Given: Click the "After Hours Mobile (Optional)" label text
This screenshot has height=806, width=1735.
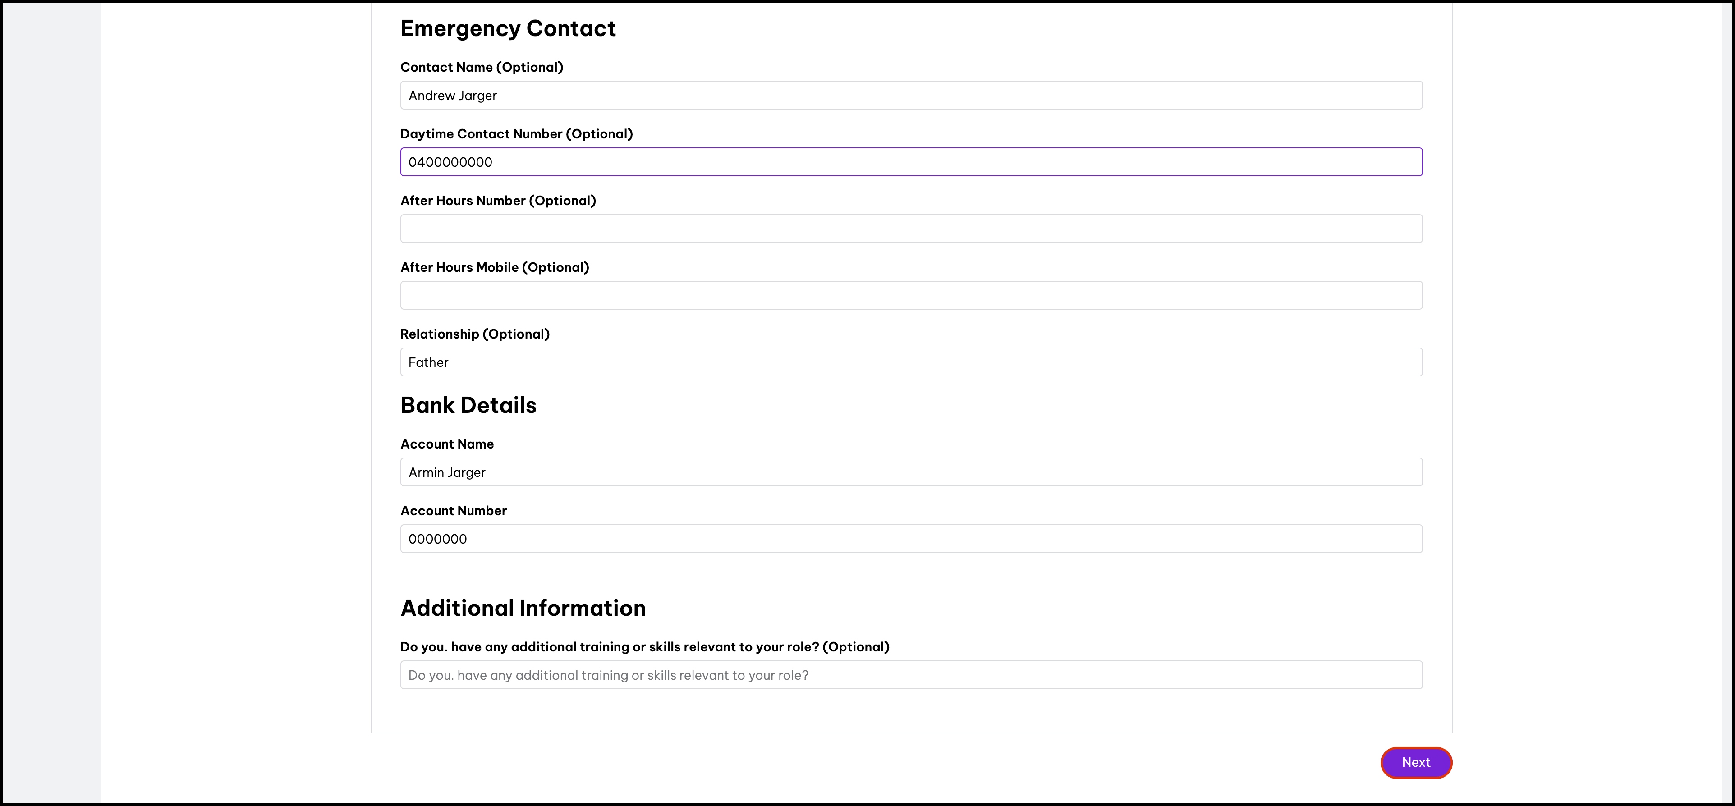Looking at the screenshot, I should [494, 267].
